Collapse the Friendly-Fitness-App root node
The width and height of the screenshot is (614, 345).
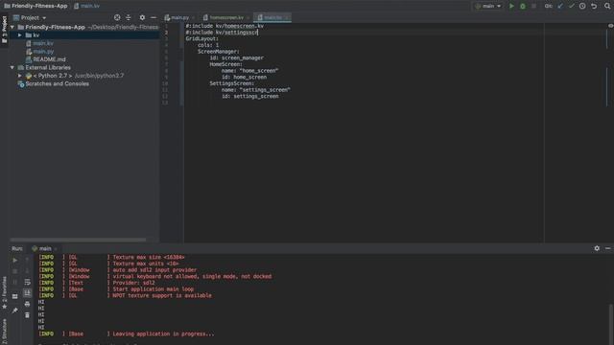(12, 27)
